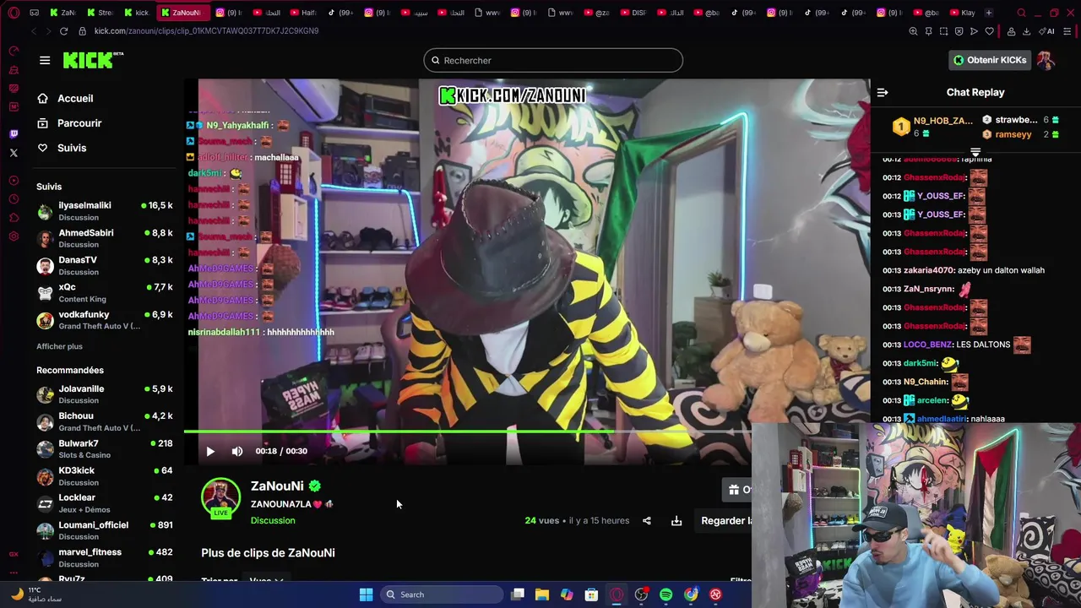Open a new browser tab with plus
The width and height of the screenshot is (1081, 608).
[x=989, y=13]
